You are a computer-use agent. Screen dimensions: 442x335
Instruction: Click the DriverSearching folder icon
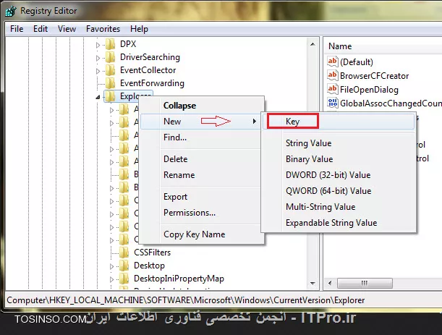point(110,57)
